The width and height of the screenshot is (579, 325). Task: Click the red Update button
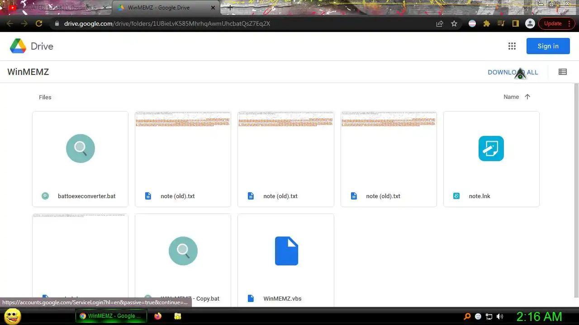point(556,23)
